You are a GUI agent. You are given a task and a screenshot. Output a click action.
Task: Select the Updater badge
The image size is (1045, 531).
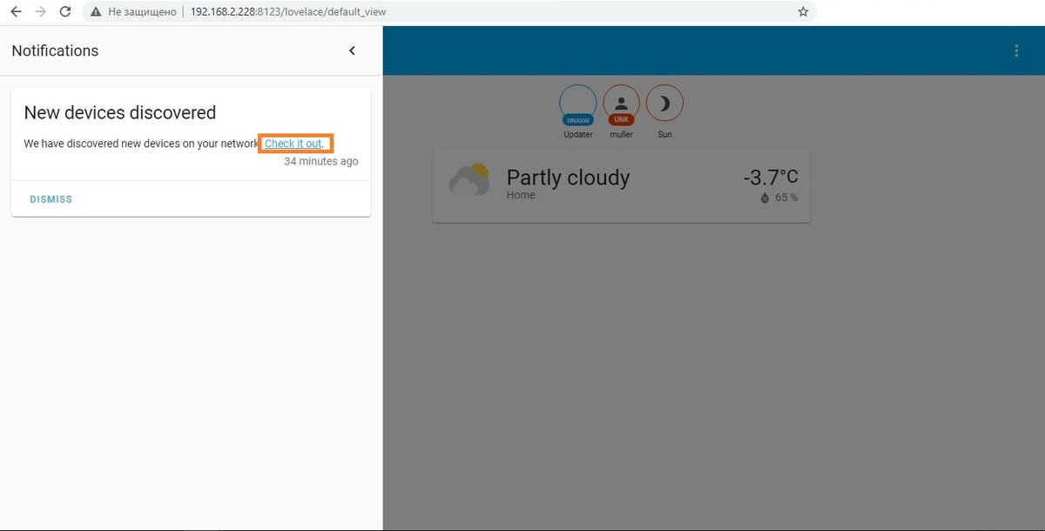[x=578, y=111]
